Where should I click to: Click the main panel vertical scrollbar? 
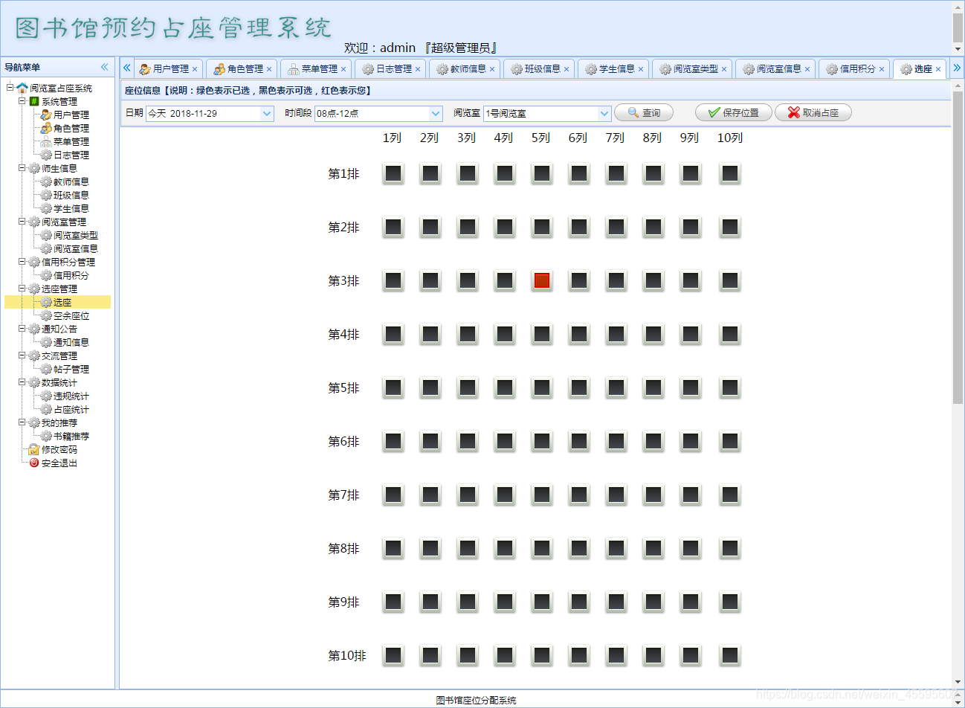pyautogui.click(x=958, y=248)
